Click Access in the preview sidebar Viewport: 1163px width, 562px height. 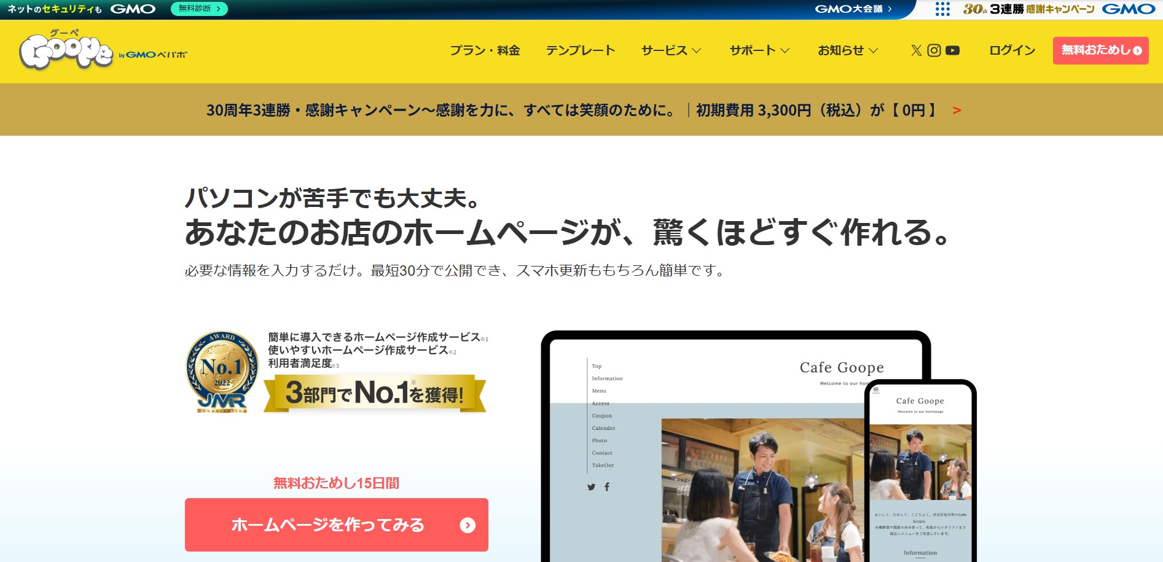coord(601,404)
